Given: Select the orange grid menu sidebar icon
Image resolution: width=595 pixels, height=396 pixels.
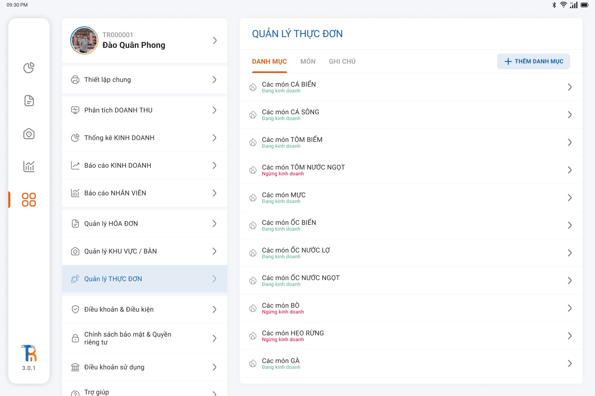Looking at the screenshot, I should [x=29, y=200].
